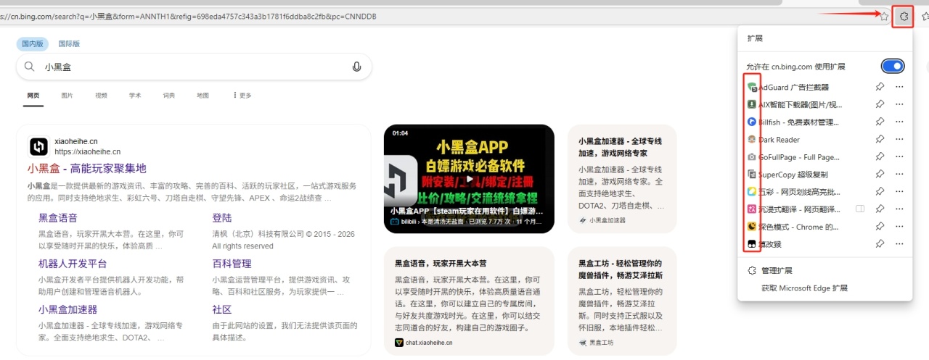The image size is (929, 360).
Task: Open more options for AdGuard extension
Action: (x=899, y=87)
